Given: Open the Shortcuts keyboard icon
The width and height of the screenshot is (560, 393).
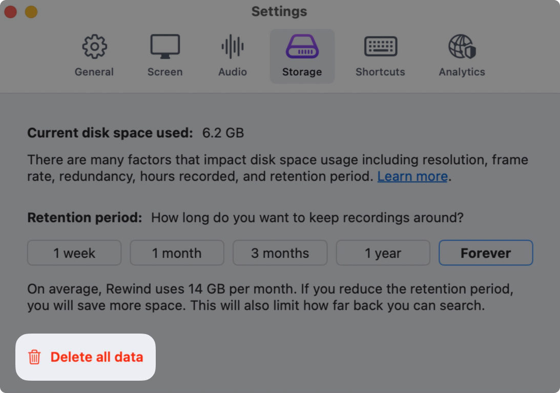Looking at the screenshot, I should 380,47.
